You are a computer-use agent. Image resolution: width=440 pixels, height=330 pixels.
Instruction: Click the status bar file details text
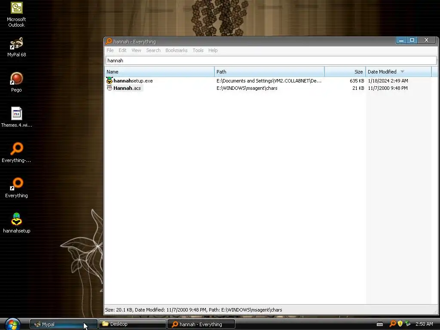point(193,310)
